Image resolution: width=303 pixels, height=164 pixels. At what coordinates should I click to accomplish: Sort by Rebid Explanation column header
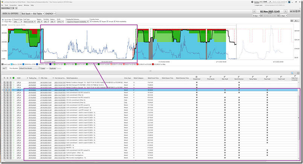72,78
